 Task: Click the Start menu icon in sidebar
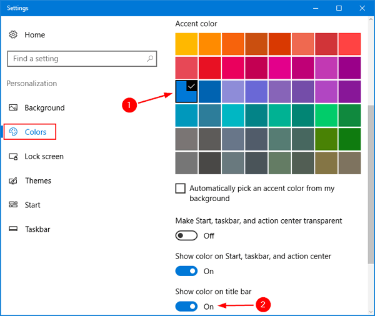(13, 205)
